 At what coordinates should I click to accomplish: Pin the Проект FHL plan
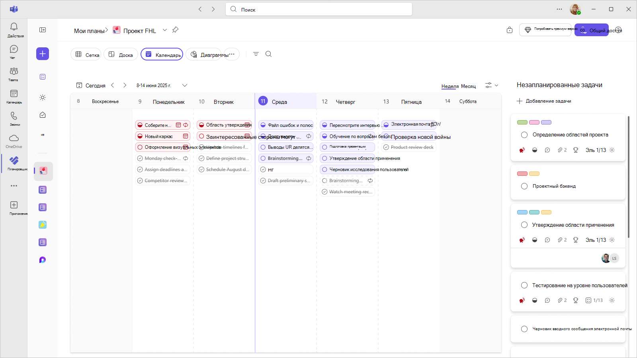(175, 30)
